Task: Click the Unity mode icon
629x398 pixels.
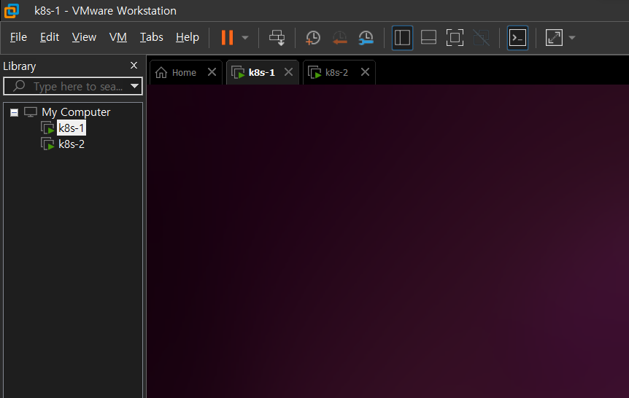Action: point(482,38)
